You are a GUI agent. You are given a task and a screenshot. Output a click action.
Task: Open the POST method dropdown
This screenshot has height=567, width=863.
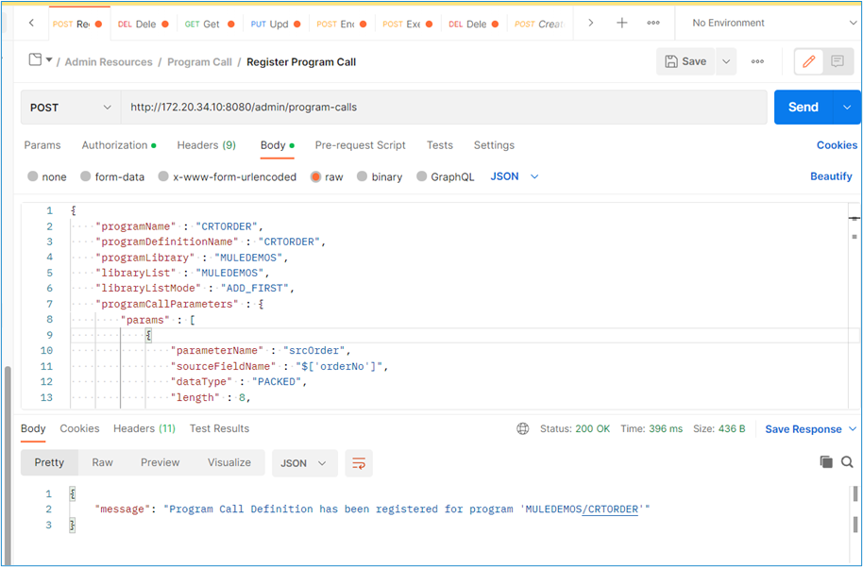point(71,108)
